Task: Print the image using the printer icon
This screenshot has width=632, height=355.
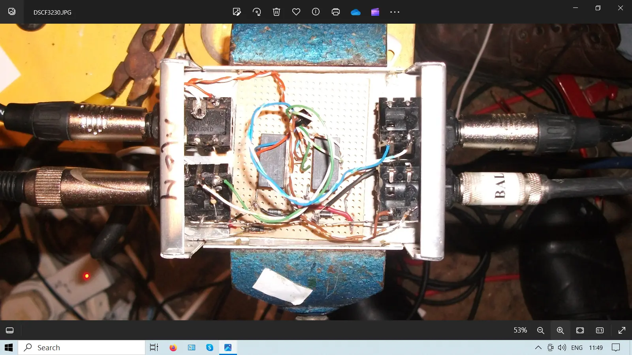Action: (336, 12)
